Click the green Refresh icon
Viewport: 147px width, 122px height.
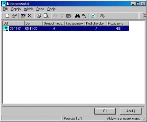click(x=93, y=16)
